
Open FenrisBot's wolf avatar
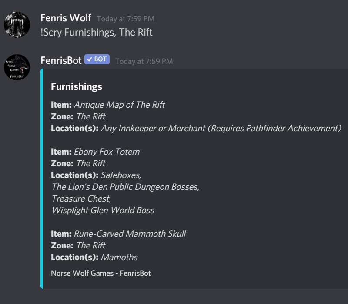coord(17,67)
